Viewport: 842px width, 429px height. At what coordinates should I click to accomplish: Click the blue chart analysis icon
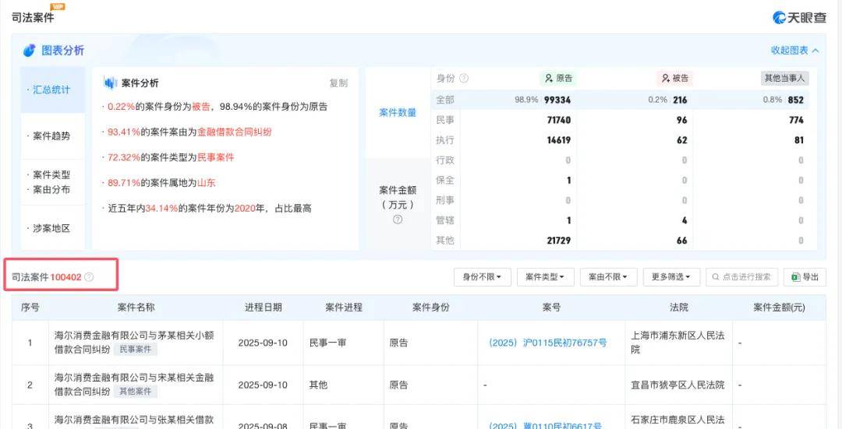point(29,51)
